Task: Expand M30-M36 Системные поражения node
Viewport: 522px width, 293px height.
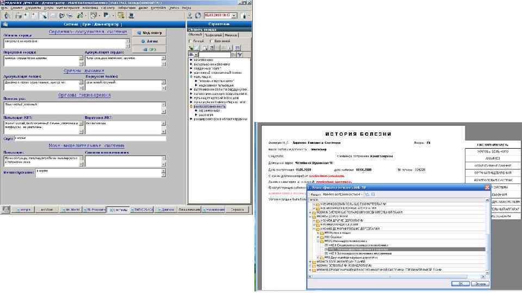Action: point(310,212)
